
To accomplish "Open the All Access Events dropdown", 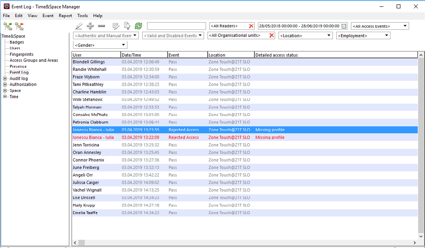I will tap(405, 26).
